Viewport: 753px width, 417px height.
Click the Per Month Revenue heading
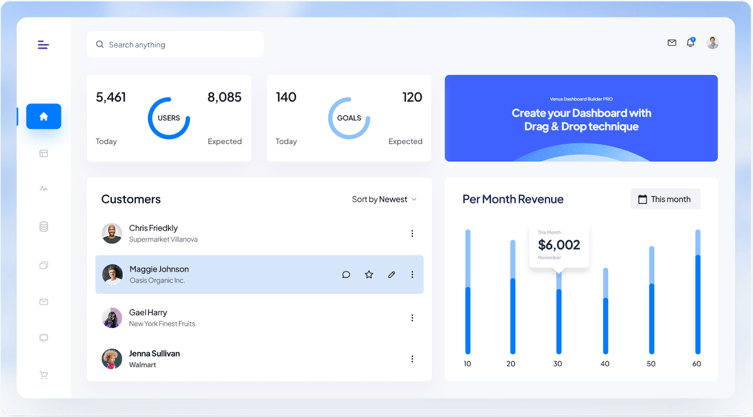click(x=513, y=199)
